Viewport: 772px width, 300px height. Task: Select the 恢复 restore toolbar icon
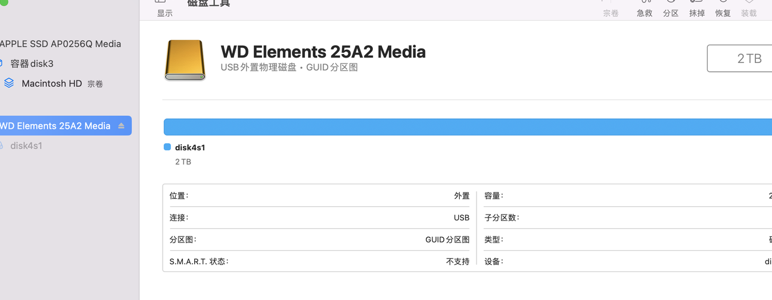[x=723, y=9]
